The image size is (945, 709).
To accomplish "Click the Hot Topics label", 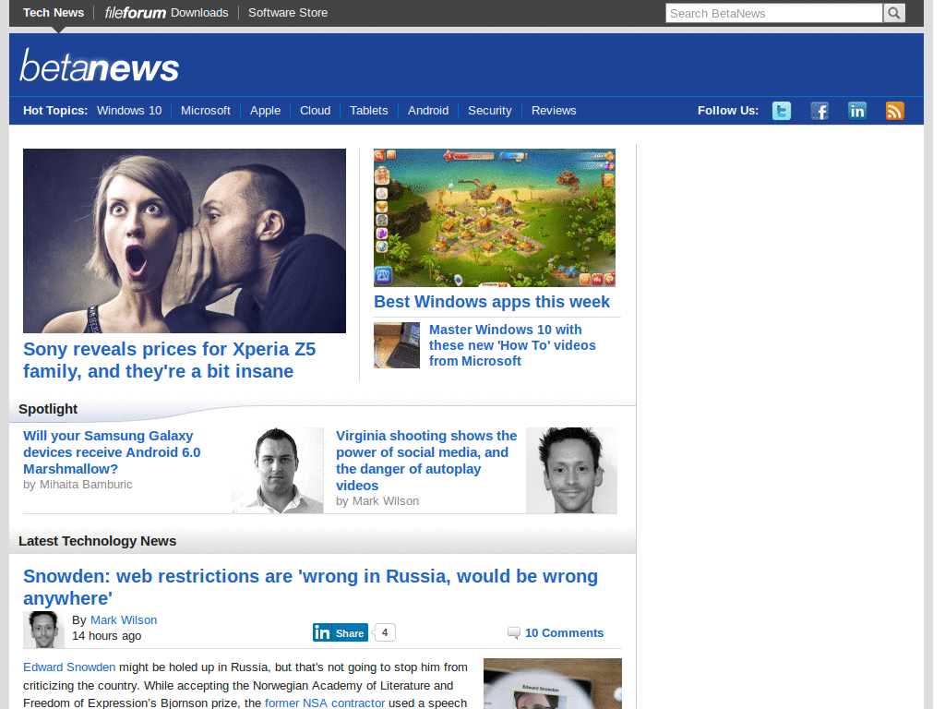I will (55, 111).
